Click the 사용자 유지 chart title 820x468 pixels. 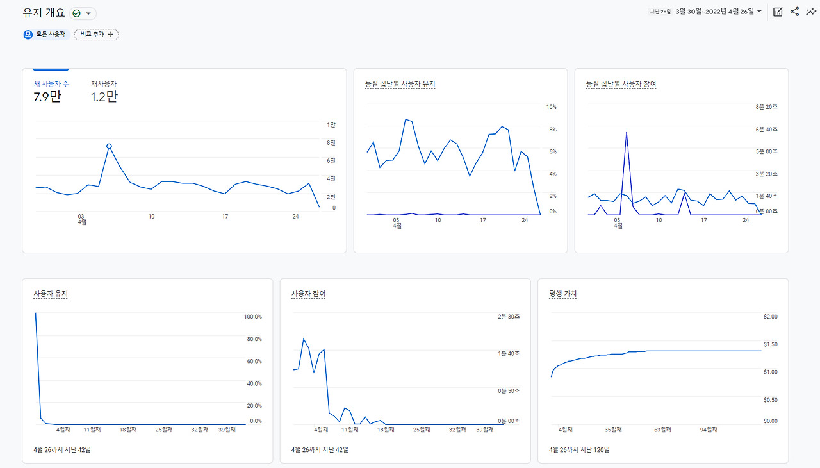pos(51,294)
